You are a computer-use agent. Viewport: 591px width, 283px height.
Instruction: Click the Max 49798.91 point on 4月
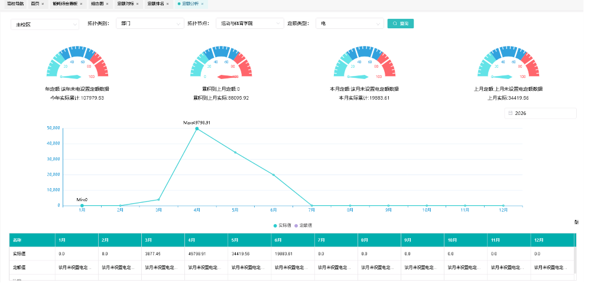point(197,129)
